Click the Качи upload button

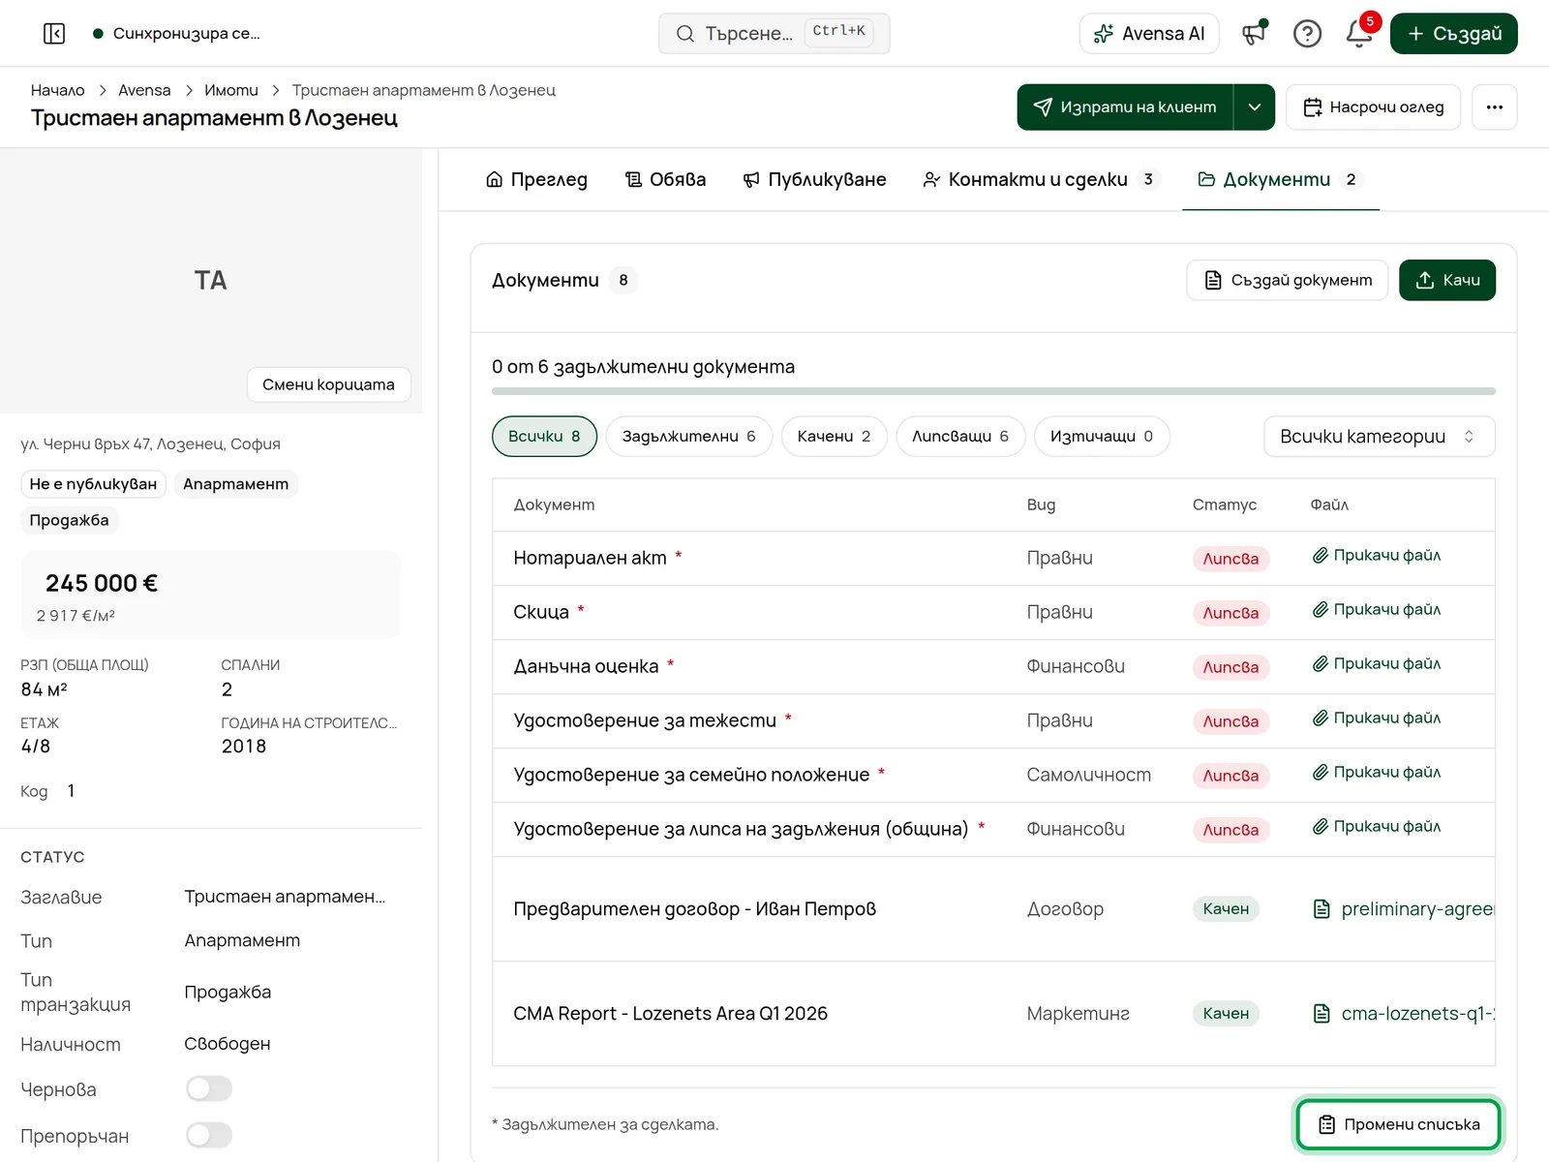click(x=1447, y=280)
